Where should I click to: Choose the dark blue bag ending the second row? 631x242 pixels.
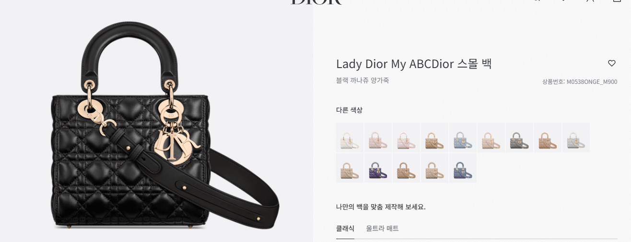463,168
